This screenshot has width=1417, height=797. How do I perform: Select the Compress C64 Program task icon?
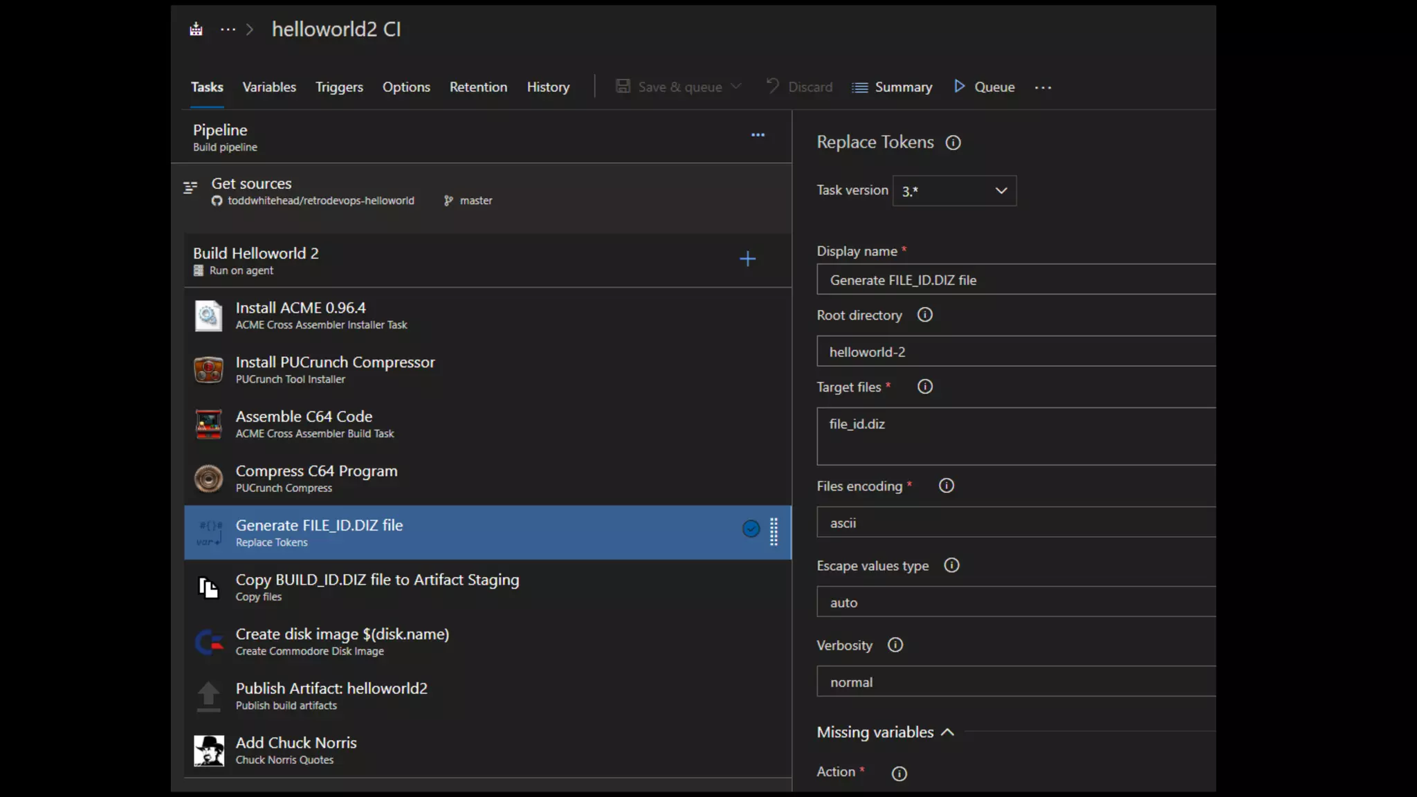coord(208,479)
